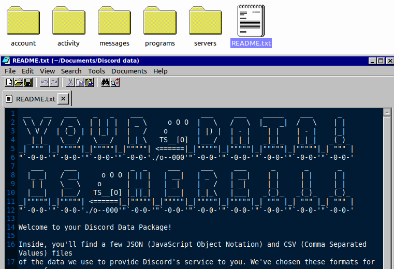Image resolution: width=394 pixels, height=269 pixels.
Task: Open the Help menu
Action: (160, 71)
